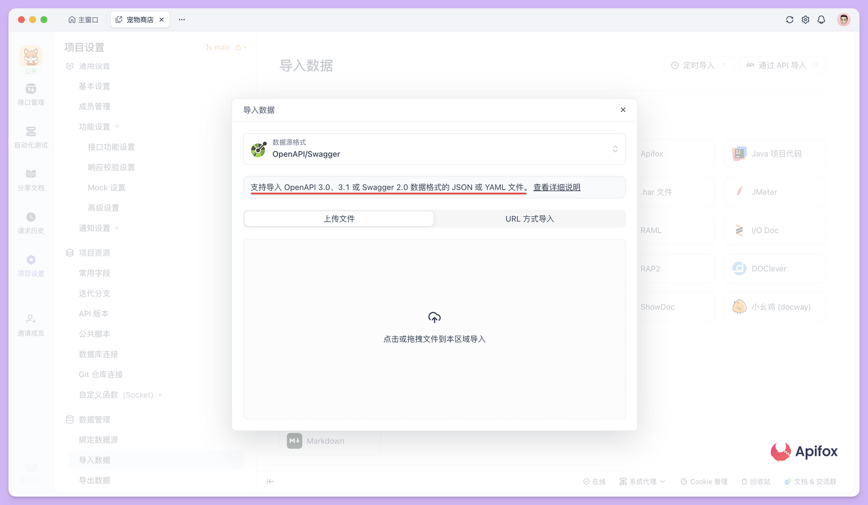This screenshot has height=505, width=868.
Task: Open the 查看详细说明 link
Action: tap(557, 187)
